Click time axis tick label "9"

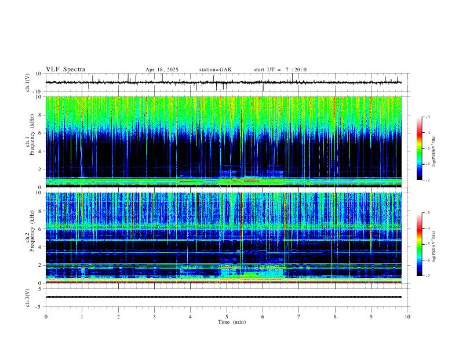(371, 317)
